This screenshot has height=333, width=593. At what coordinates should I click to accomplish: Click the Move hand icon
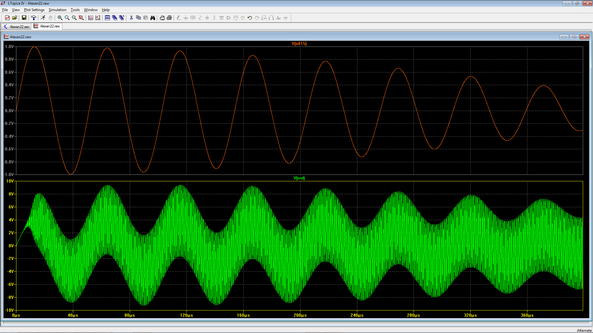coord(236,18)
